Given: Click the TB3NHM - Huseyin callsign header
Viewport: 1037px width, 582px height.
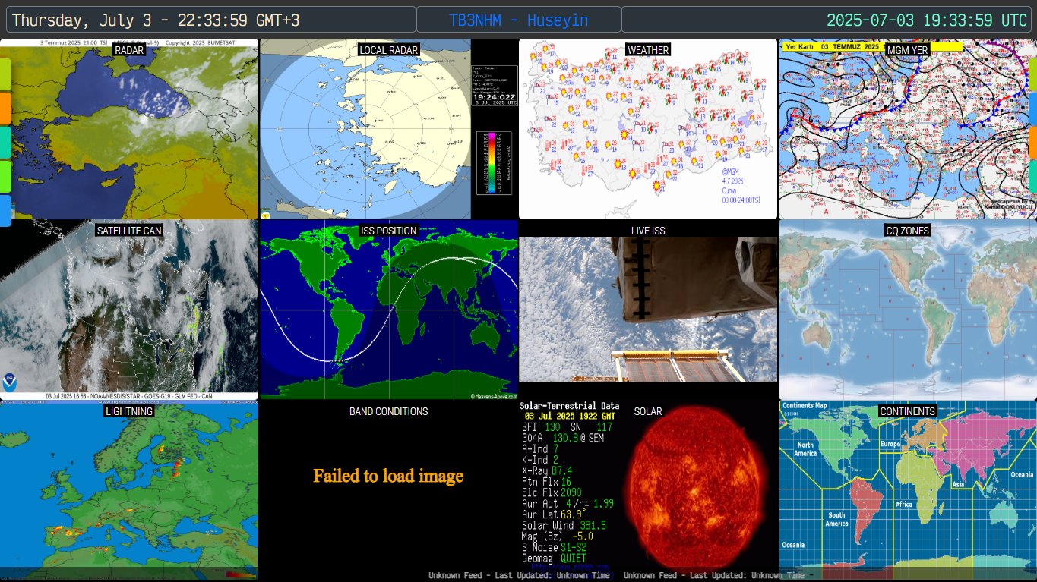Looking at the screenshot, I should tap(518, 20).
